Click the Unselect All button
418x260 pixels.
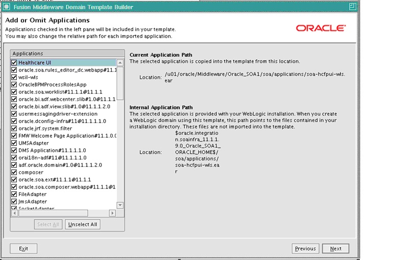83,224
